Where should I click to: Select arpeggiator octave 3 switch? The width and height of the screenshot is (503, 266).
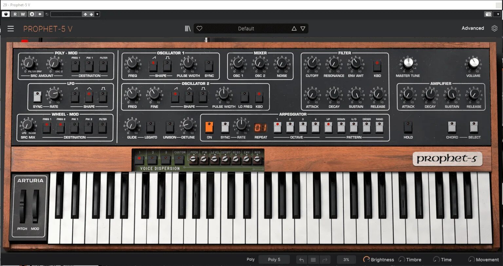(x=303, y=127)
